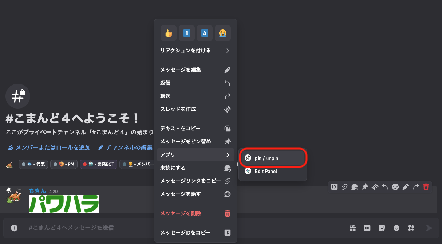The image size is (442, 244).
Task: Click the smiley add-reaction icon in hover toolbar
Action: coord(395,187)
